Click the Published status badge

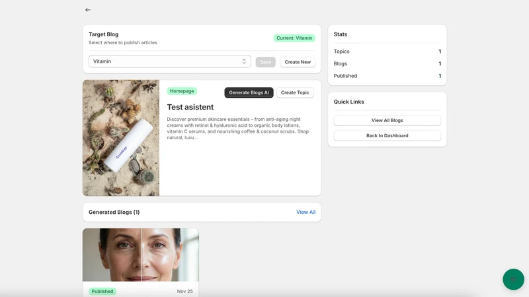pyautogui.click(x=102, y=291)
